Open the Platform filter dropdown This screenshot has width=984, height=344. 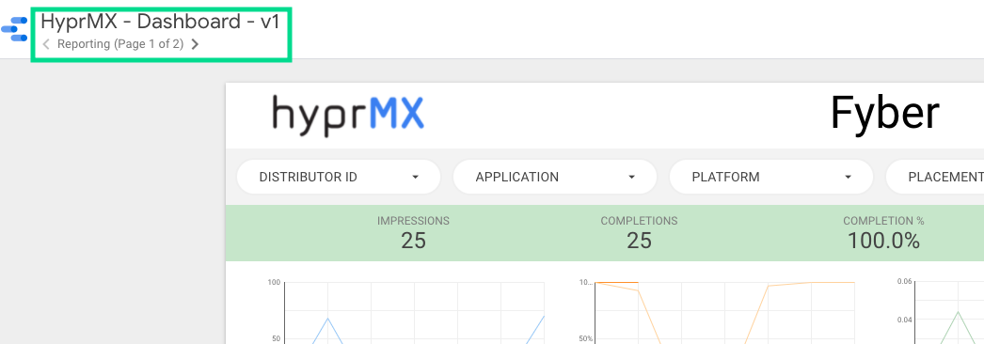(771, 177)
